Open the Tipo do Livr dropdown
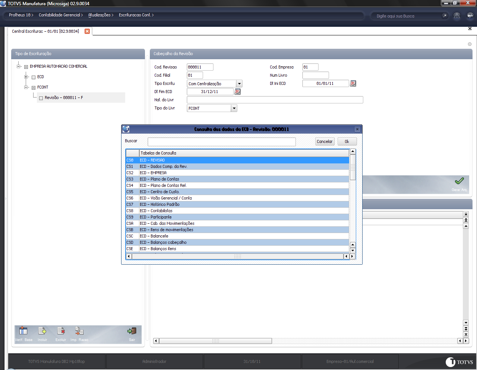 [234, 108]
